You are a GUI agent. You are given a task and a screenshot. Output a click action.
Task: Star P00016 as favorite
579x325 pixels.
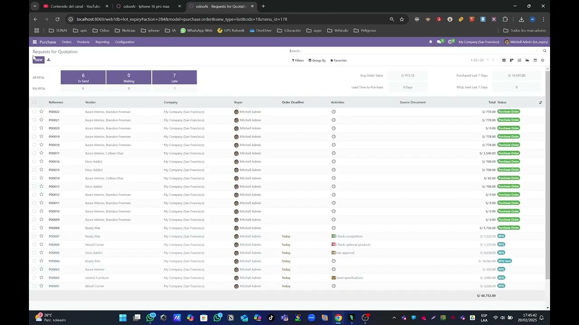point(41,161)
